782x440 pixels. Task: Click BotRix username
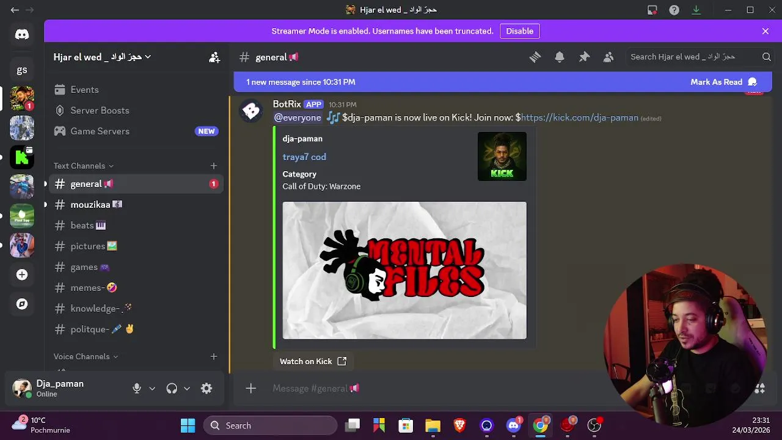[x=287, y=105]
